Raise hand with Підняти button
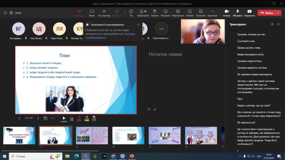The image size is (285, 160). tap(155, 13)
